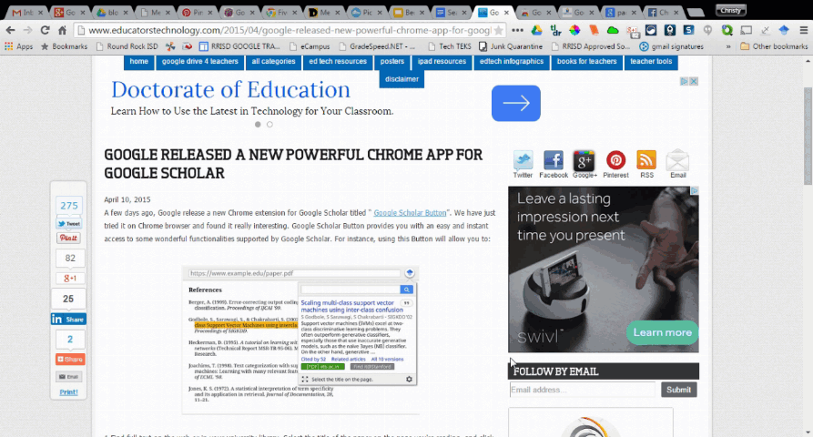Go back using the browser back arrow

pos(10,30)
